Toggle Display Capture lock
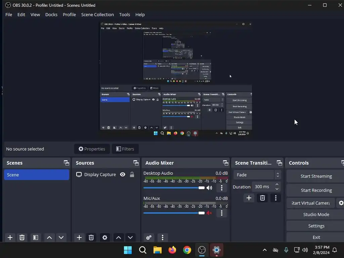The width and height of the screenshot is (344, 258). click(132, 175)
